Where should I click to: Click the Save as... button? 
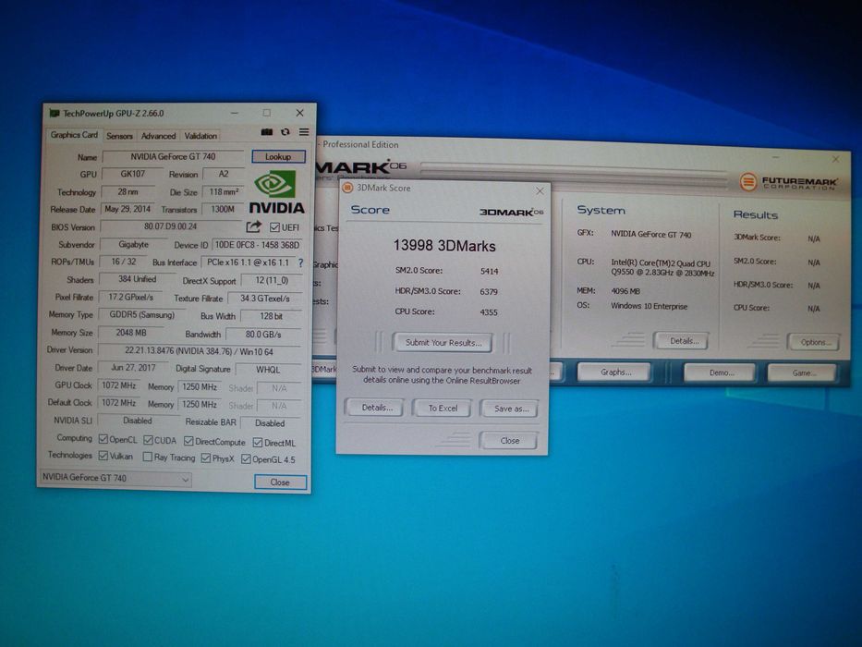point(511,409)
